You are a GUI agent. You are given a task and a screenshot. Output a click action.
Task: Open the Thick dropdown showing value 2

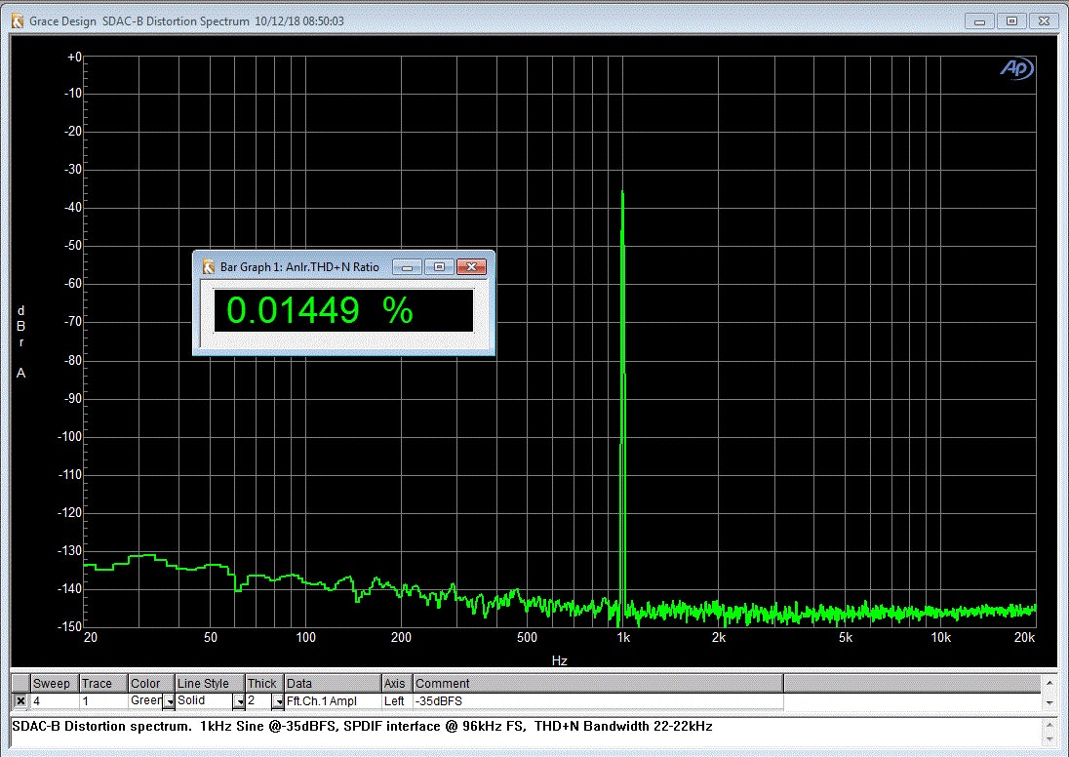tap(278, 701)
